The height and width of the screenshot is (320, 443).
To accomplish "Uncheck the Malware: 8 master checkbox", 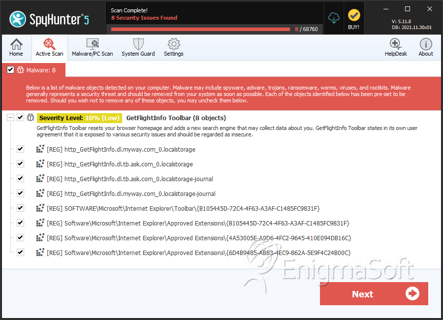I will click(x=10, y=70).
